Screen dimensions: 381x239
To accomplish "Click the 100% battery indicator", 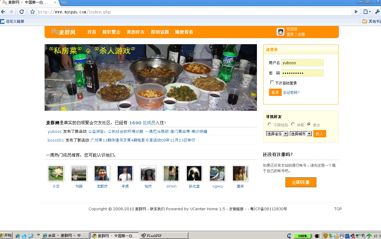I will click(x=302, y=236).
